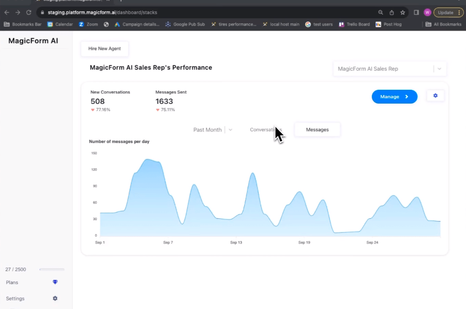Bookmark this page with star icon

(403, 13)
